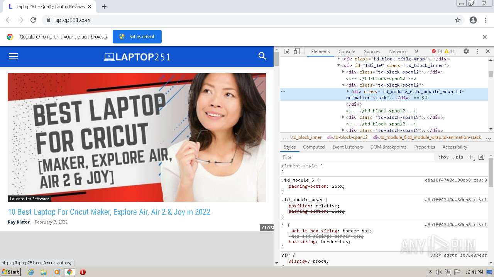Open the DOM Breakpoints tab
This screenshot has width=494, height=277.
tap(388, 147)
